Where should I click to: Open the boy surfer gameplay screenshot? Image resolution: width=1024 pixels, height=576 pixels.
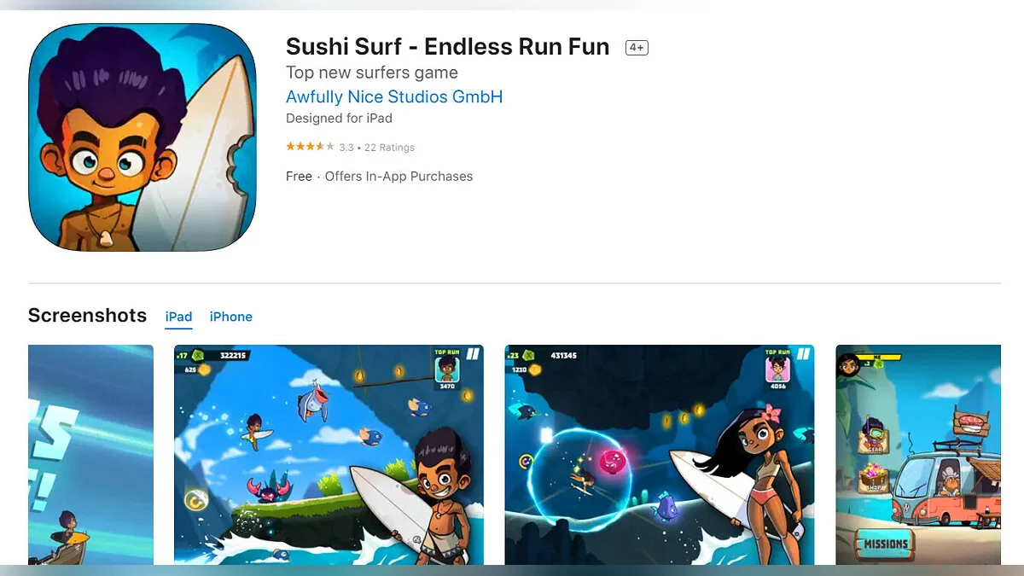(329, 455)
